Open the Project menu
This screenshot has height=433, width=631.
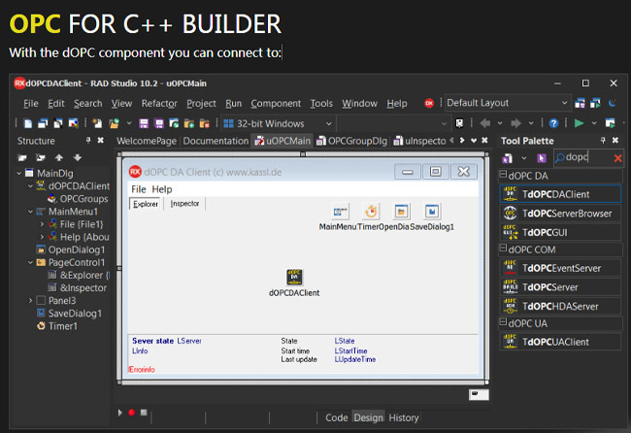[201, 104]
